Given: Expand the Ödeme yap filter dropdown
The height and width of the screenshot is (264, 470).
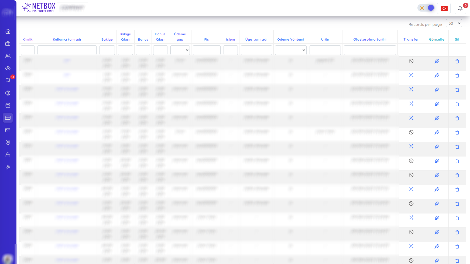Looking at the screenshot, I should coord(180,50).
